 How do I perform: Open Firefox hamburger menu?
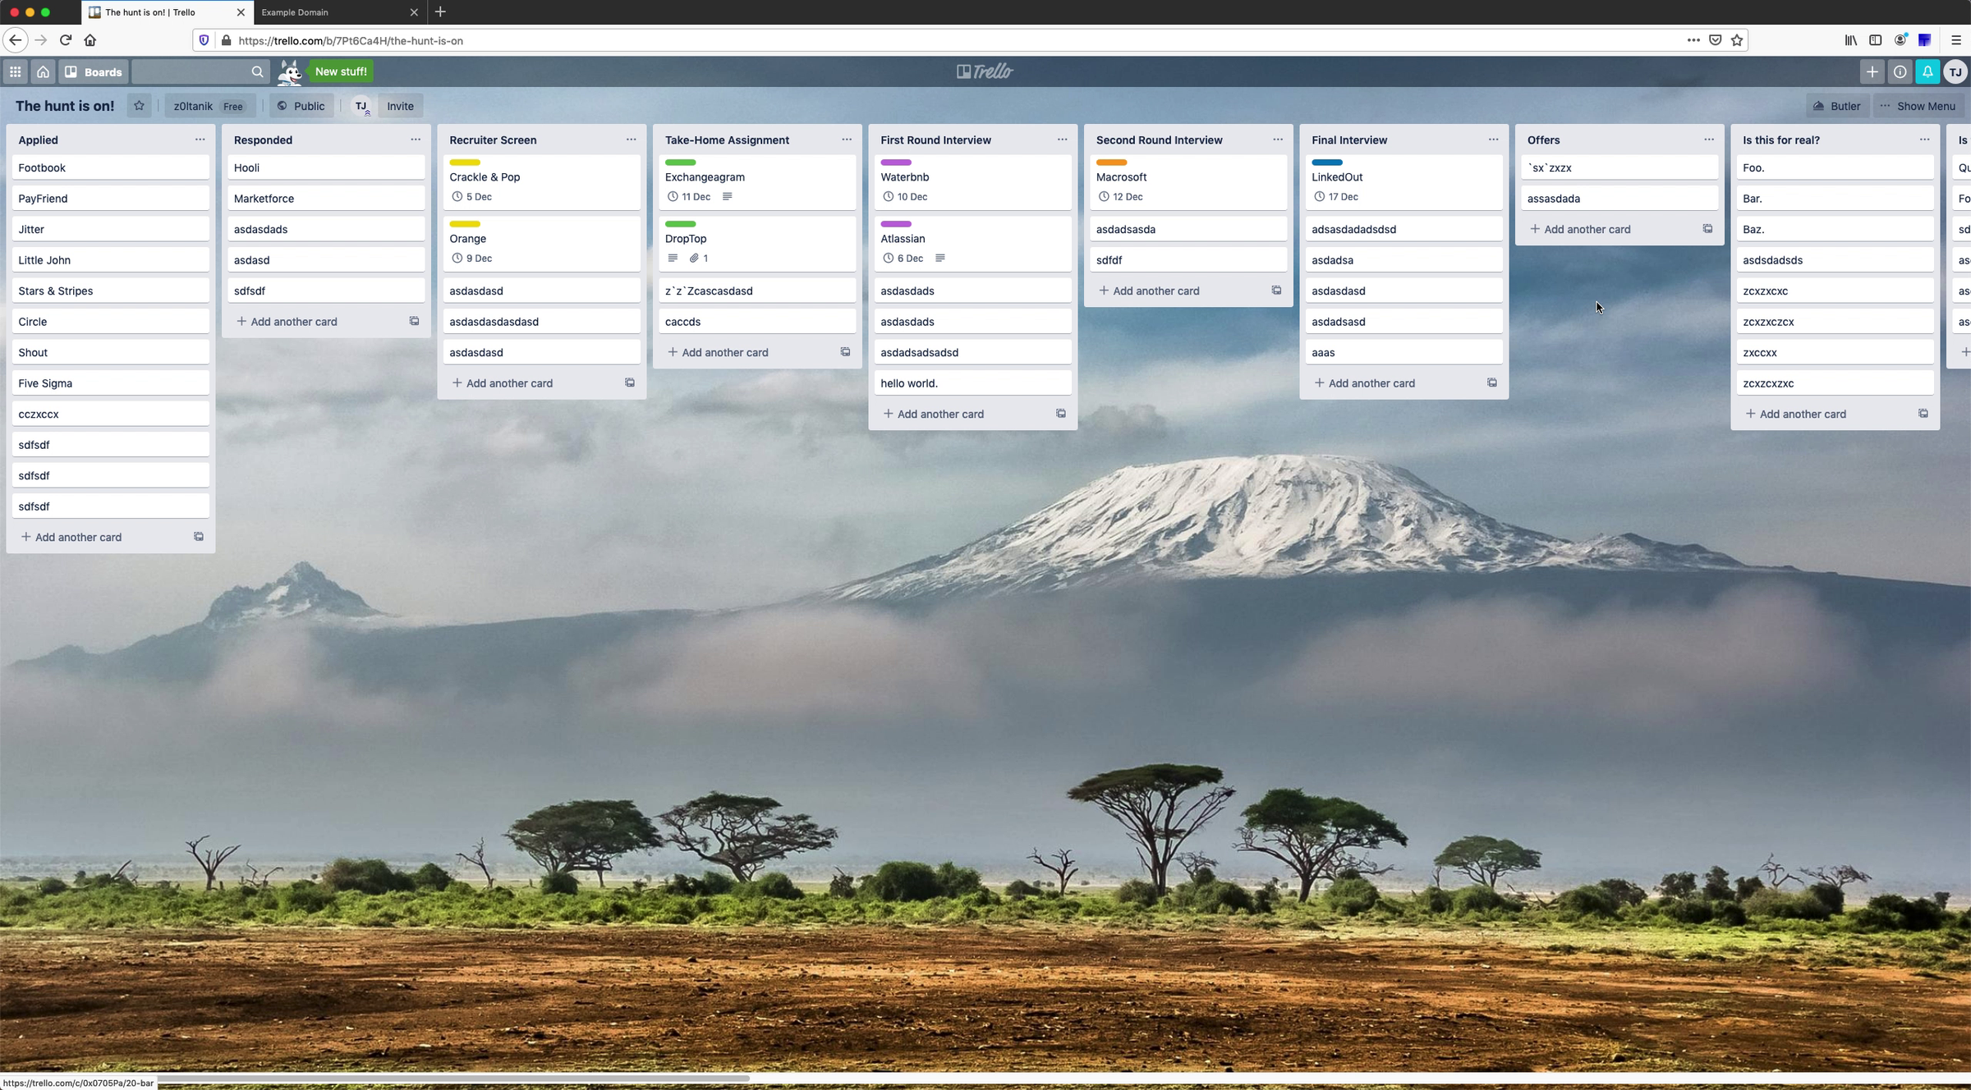(1955, 40)
